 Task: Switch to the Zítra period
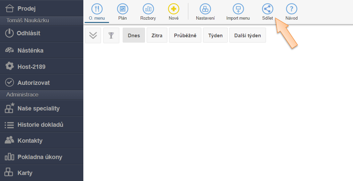click(x=157, y=36)
